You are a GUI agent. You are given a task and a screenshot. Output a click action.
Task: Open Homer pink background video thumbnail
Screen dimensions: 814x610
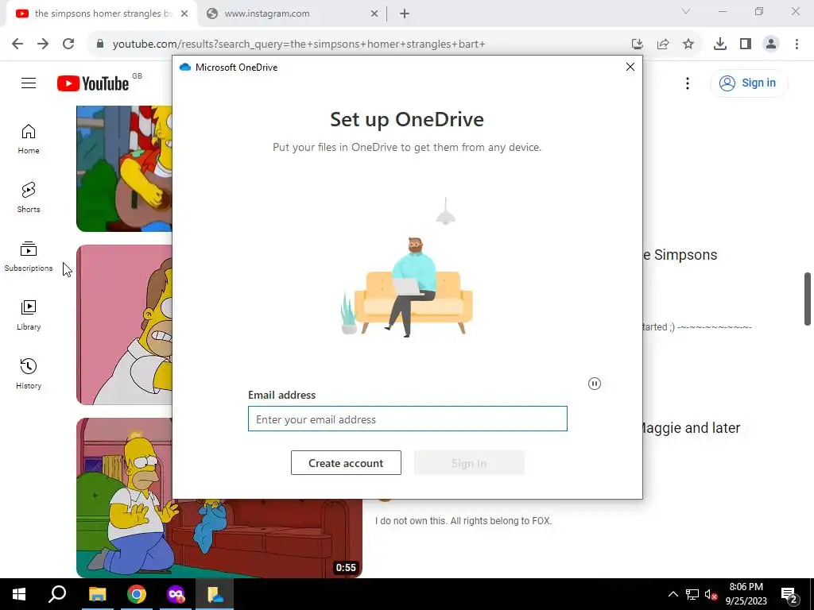pyautogui.click(x=124, y=325)
